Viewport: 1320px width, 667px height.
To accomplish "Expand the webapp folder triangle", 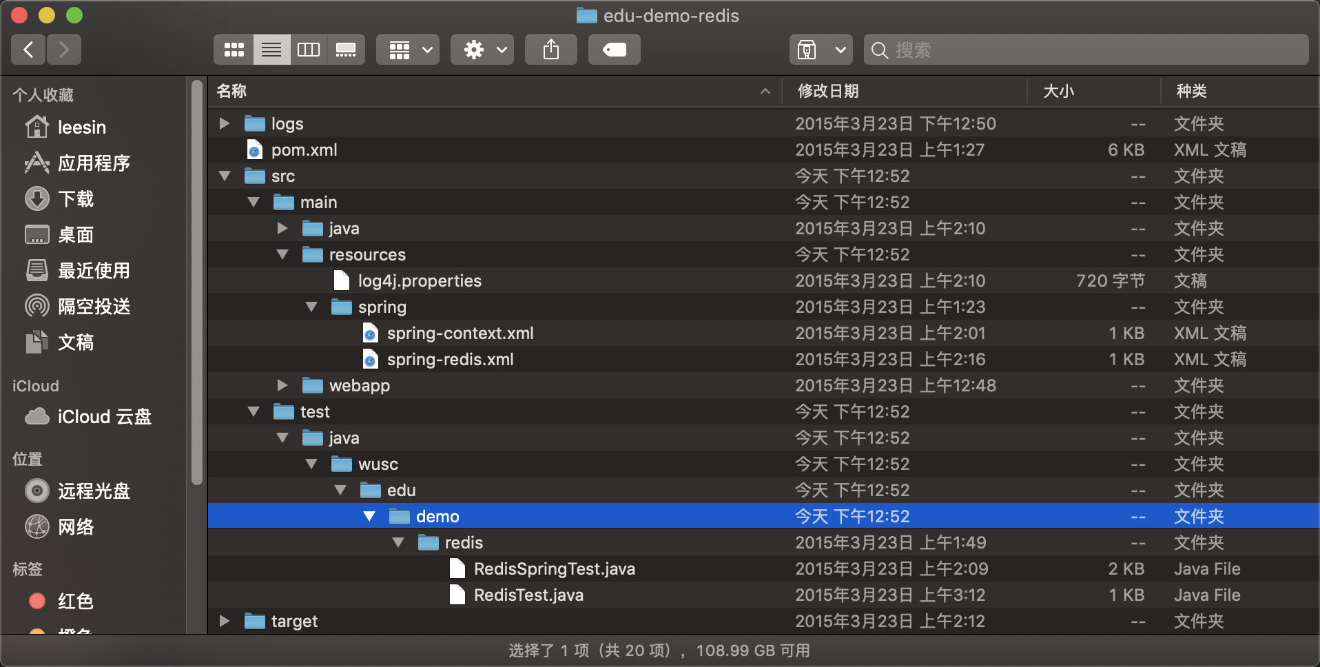I will tap(282, 385).
